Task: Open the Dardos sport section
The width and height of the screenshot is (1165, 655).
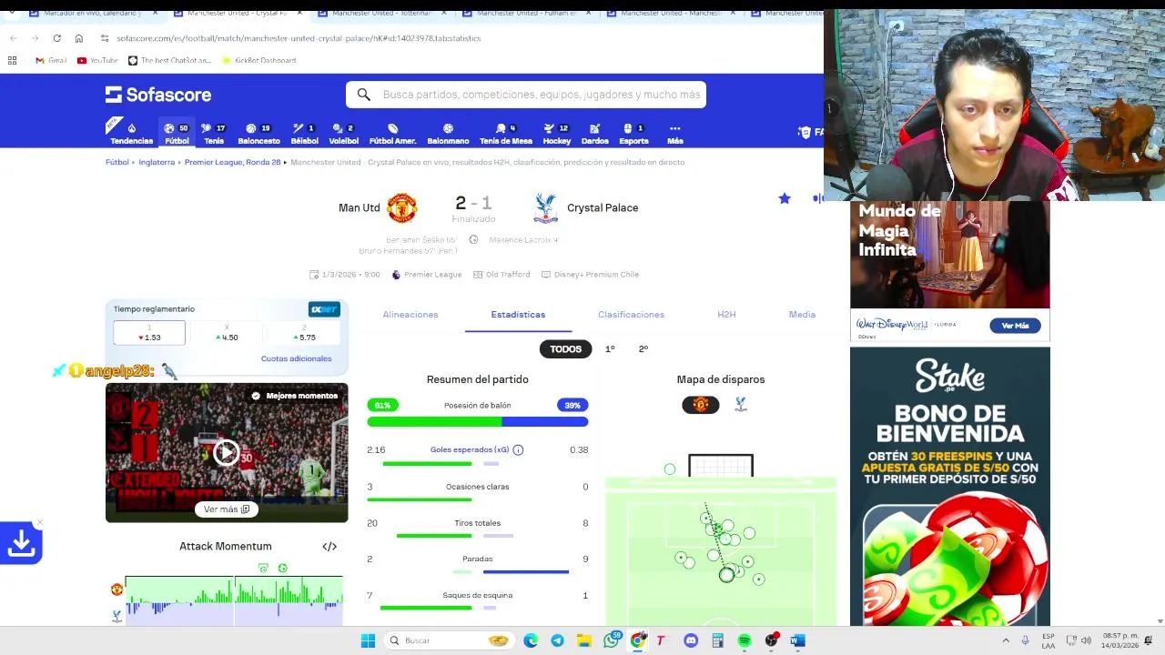Action: click(594, 134)
